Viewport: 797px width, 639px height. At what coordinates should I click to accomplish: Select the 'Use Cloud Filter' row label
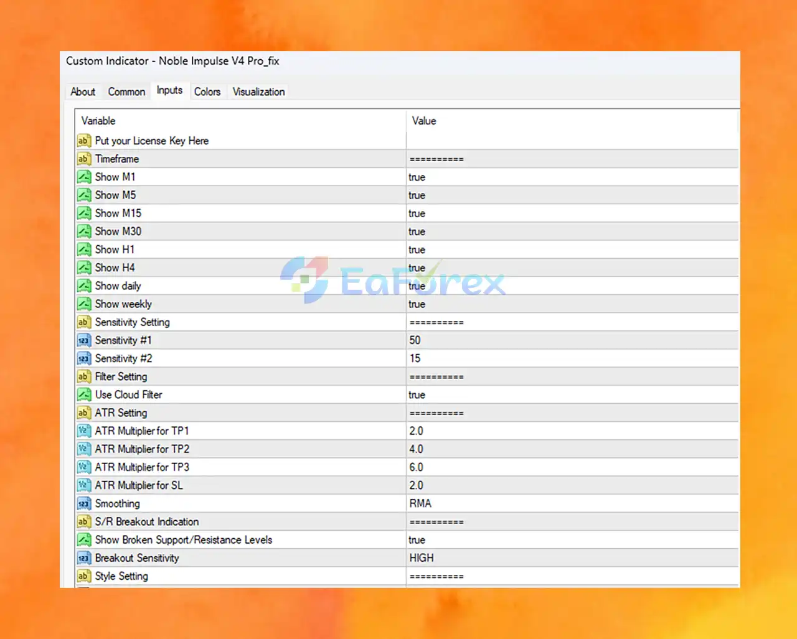(129, 394)
